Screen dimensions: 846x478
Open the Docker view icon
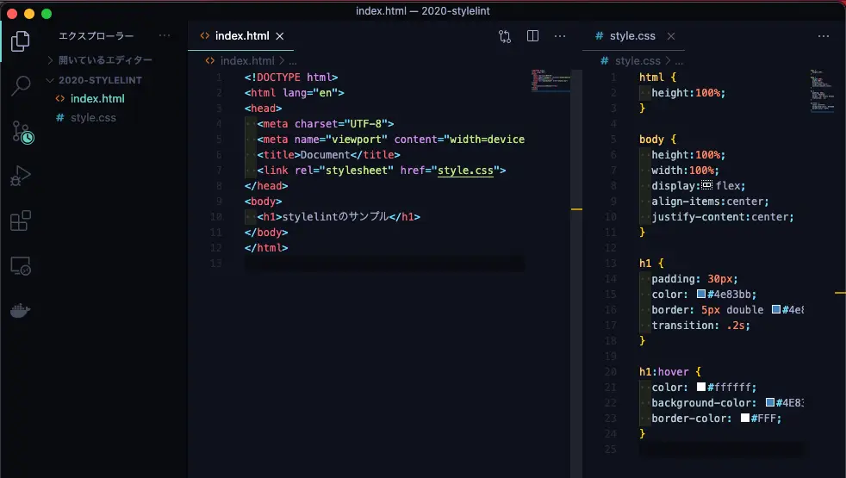point(21,311)
